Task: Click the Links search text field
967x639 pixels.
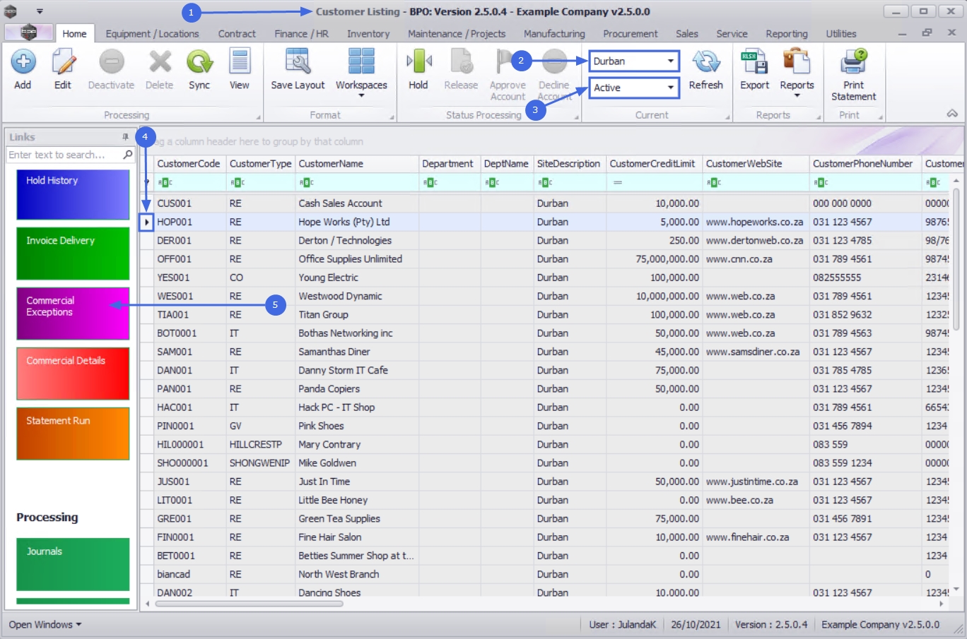Action: coord(64,155)
